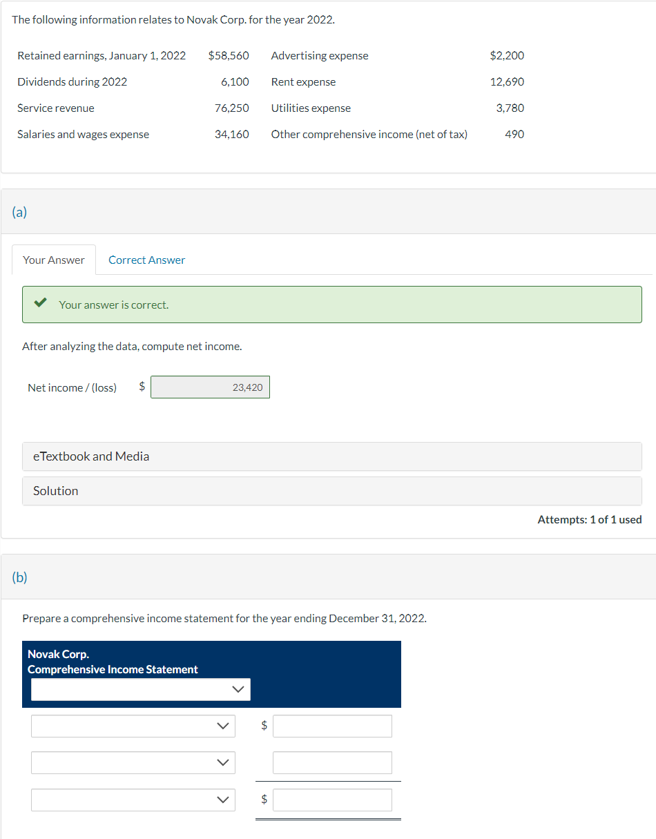Click the "Utilities expense" label

[x=311, y=108]
